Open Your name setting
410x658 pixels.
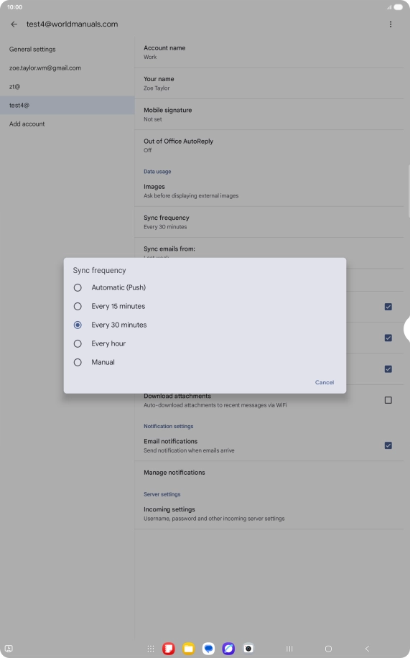pyautogui.click(x=269, y=83)
